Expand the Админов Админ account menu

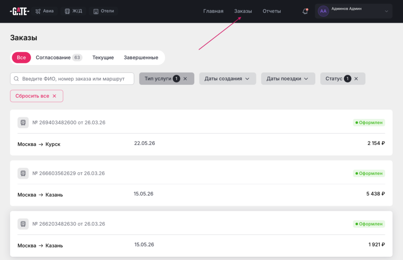point(386,11)
